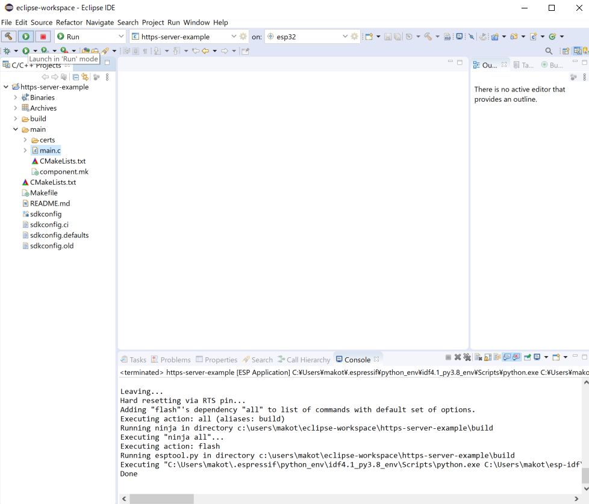Toggle the C/C++ perspective button
The height and width of the screenshot is (504, 589).
(x=578, y=51)
